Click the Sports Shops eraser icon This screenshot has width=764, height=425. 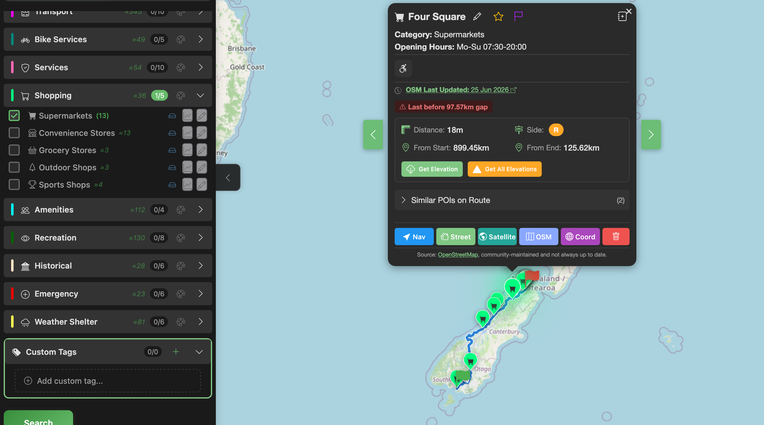click(172, 185)
